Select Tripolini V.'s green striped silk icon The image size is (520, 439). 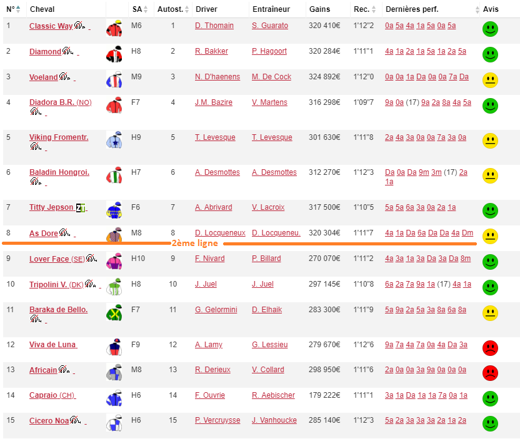(x=114, y=287)
